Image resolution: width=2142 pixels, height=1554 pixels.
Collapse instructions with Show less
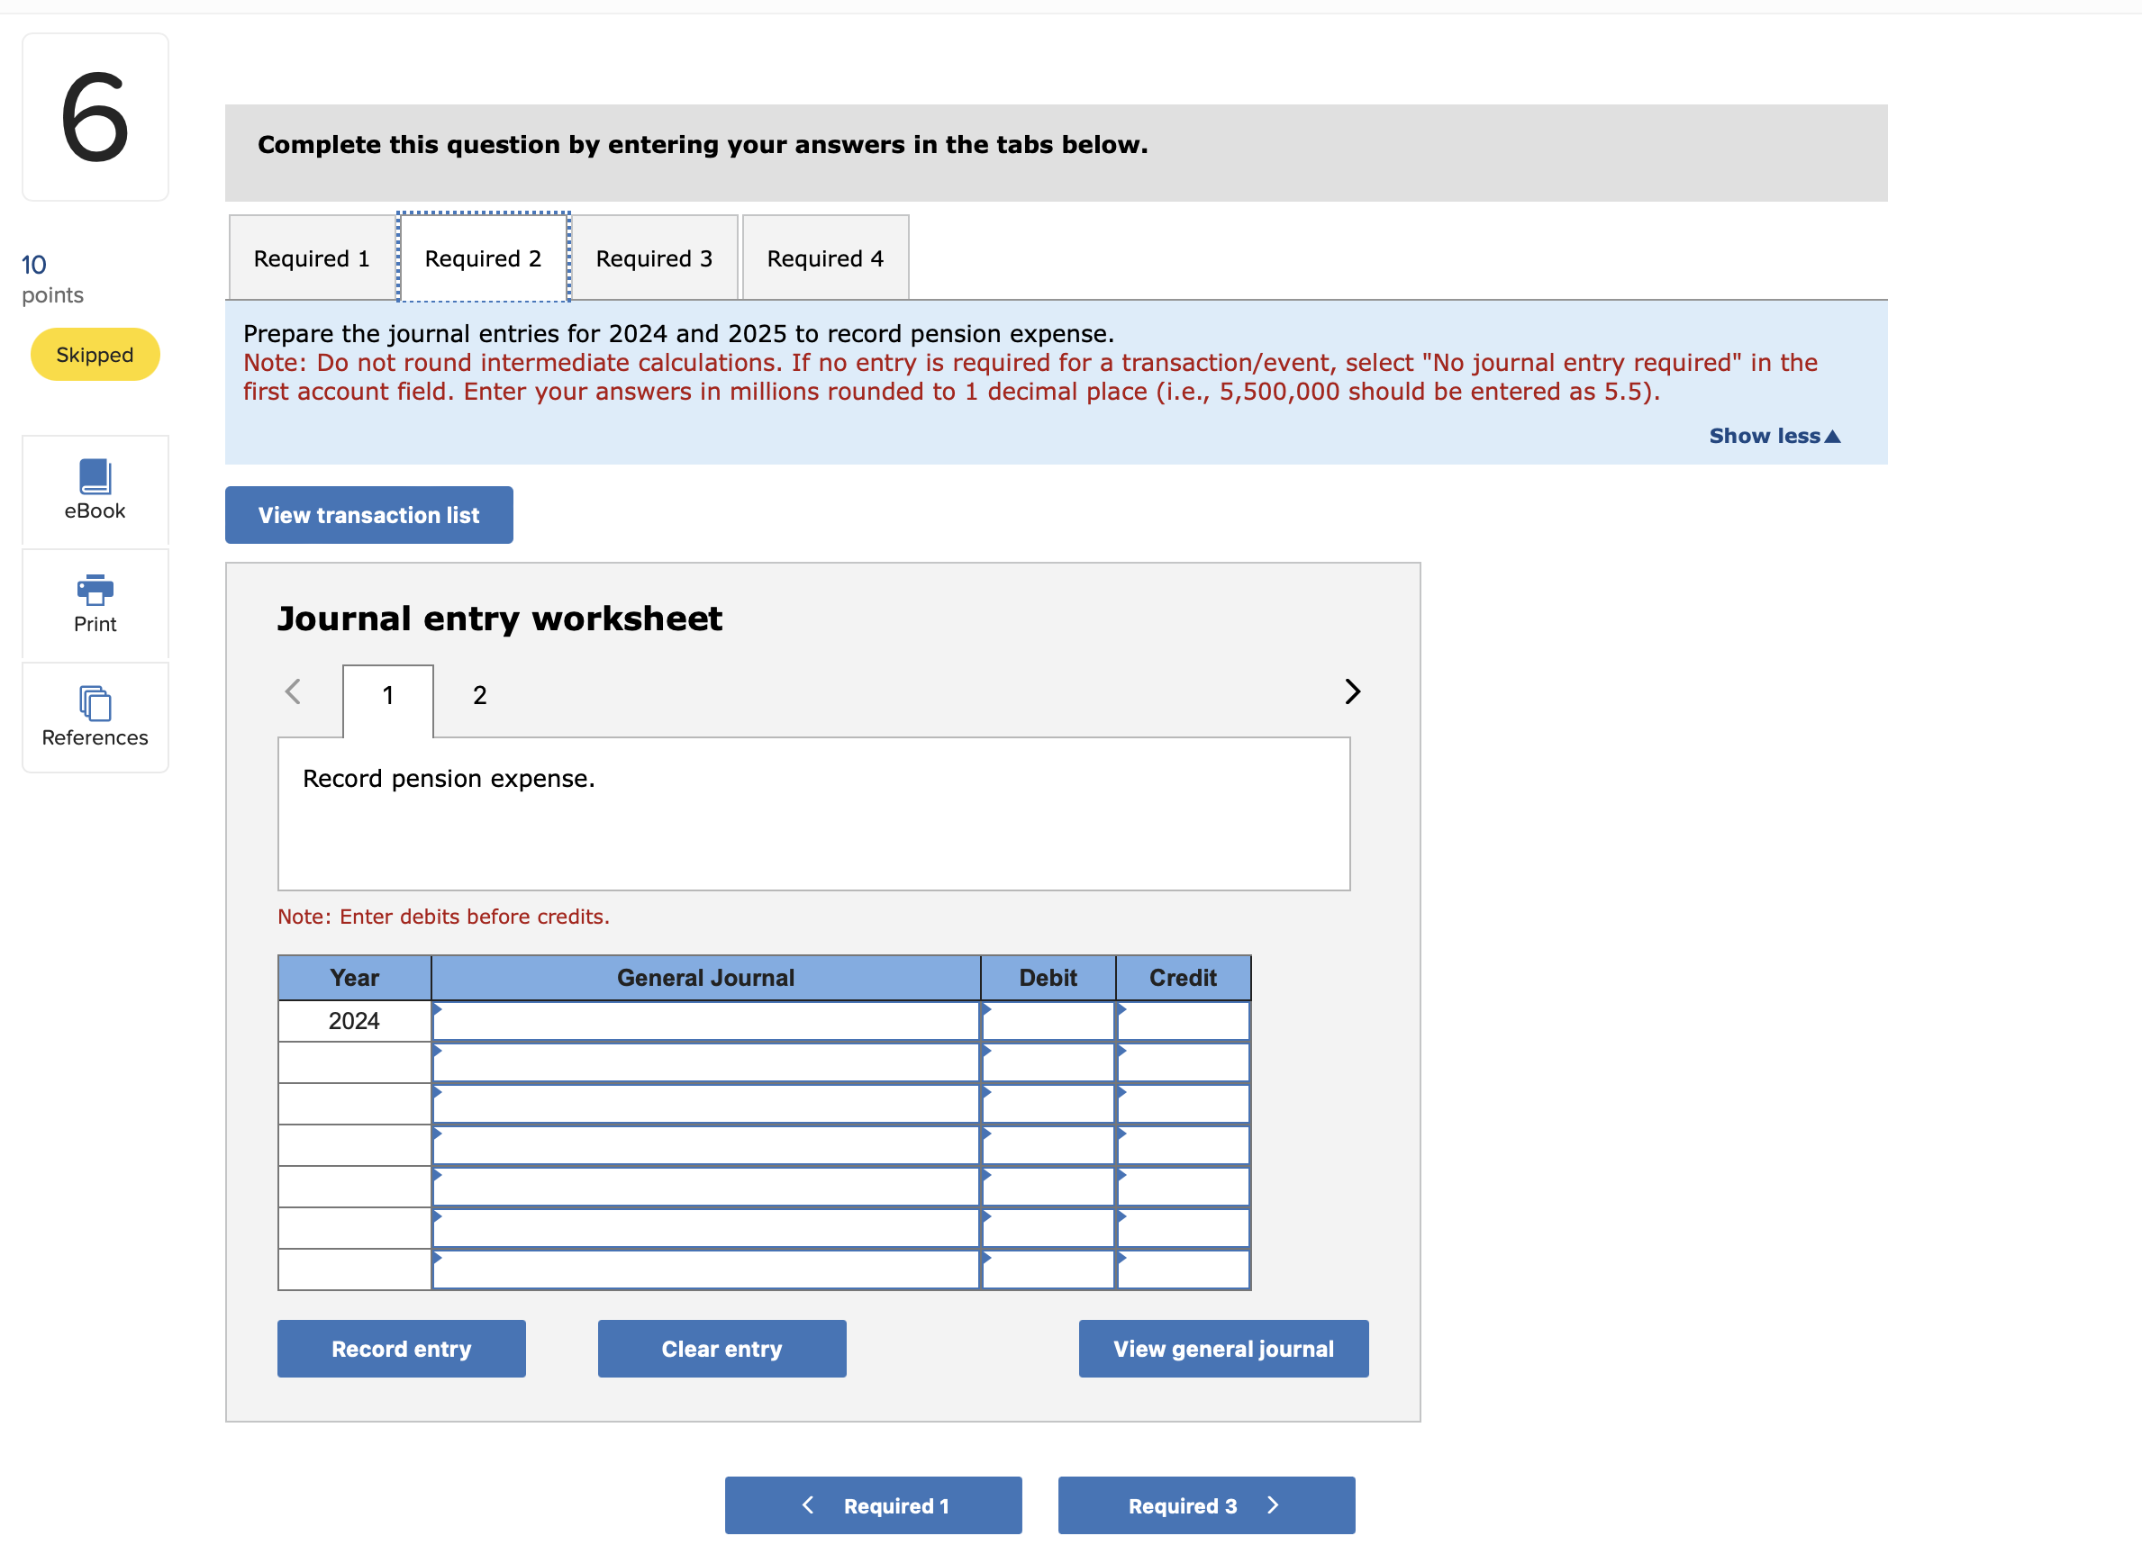pos(1773,435)
